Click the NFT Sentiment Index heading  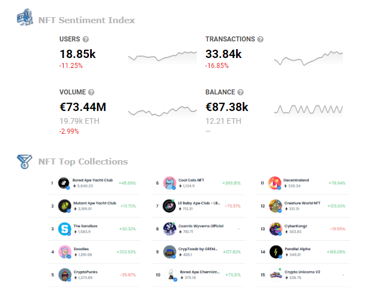pyautogui.click(x=86, y=20)
